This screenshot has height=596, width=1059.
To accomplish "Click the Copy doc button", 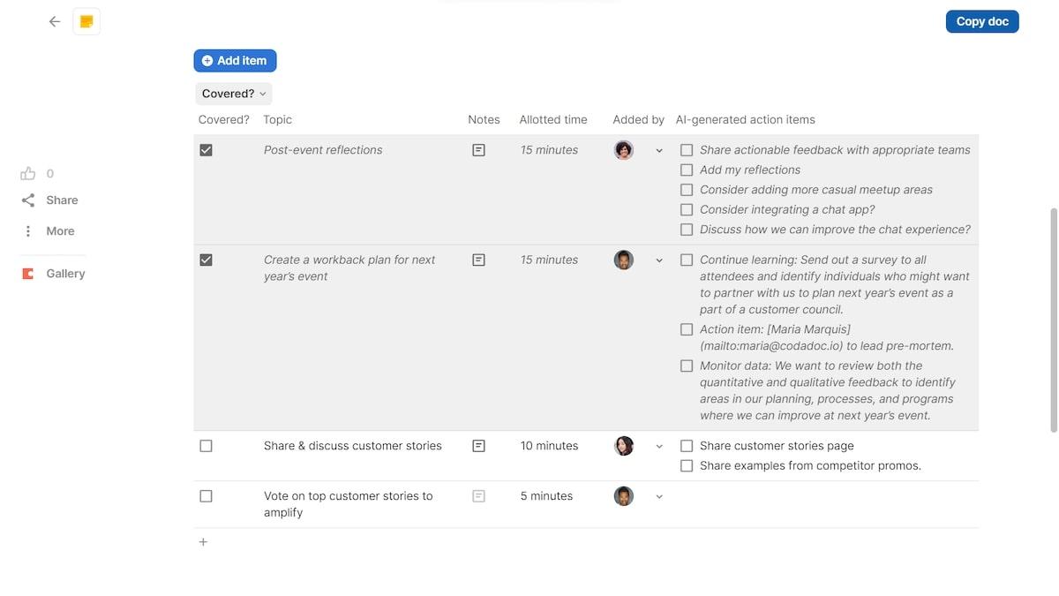I will (981, 22).
